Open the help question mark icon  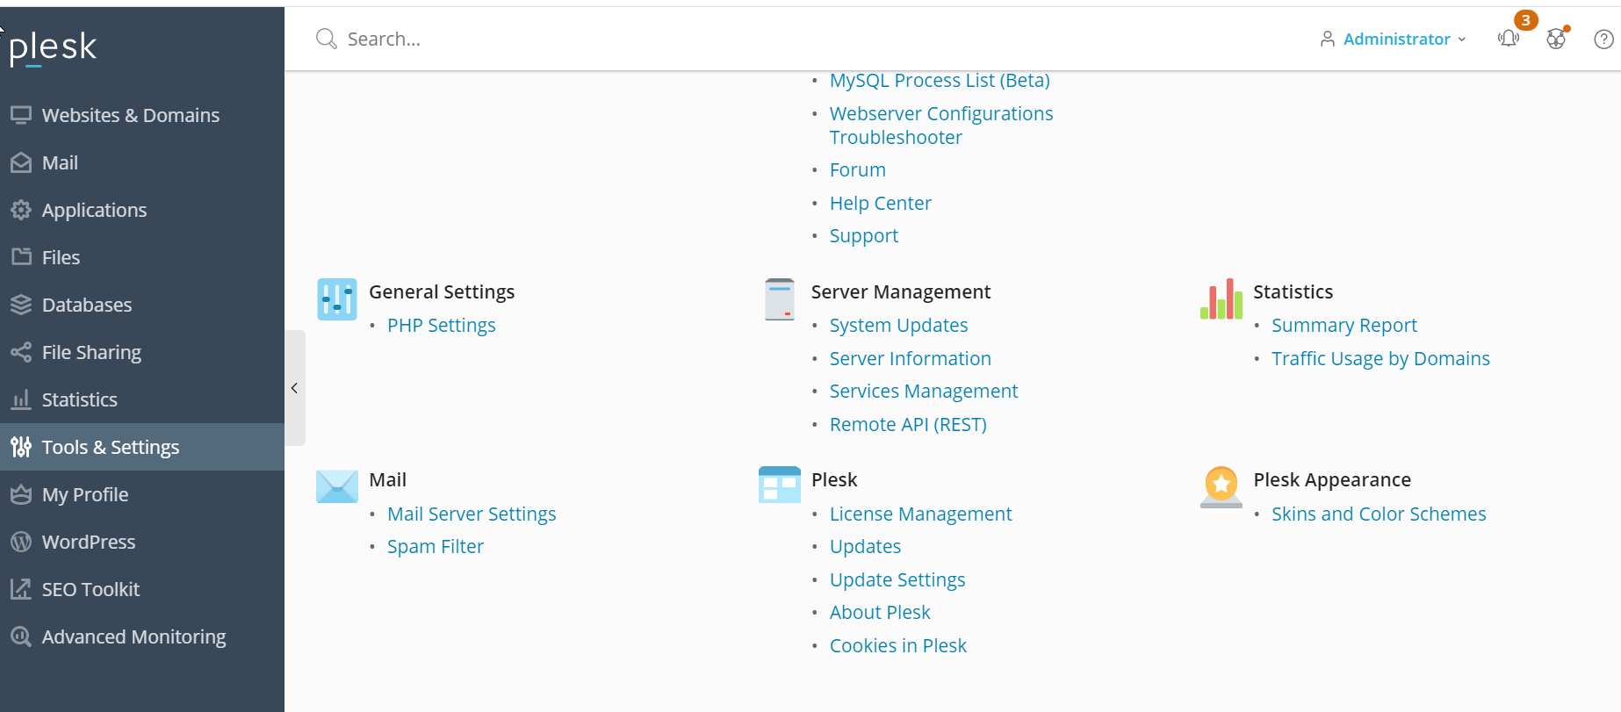(x=1603, y=39)
